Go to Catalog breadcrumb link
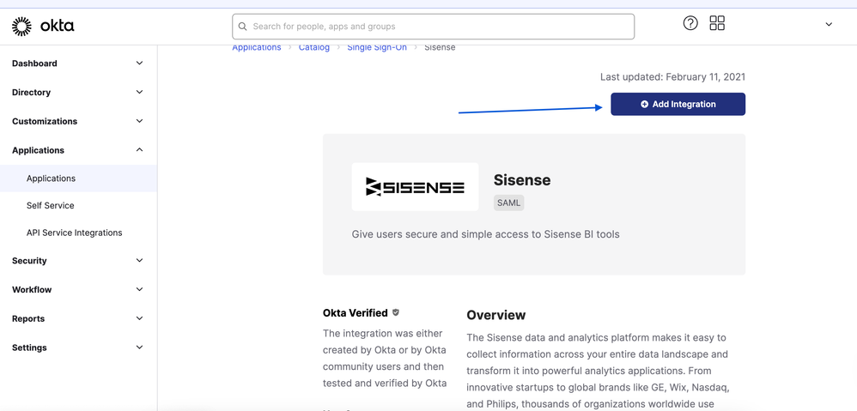The image size is (857, 411). pos(314,47)
